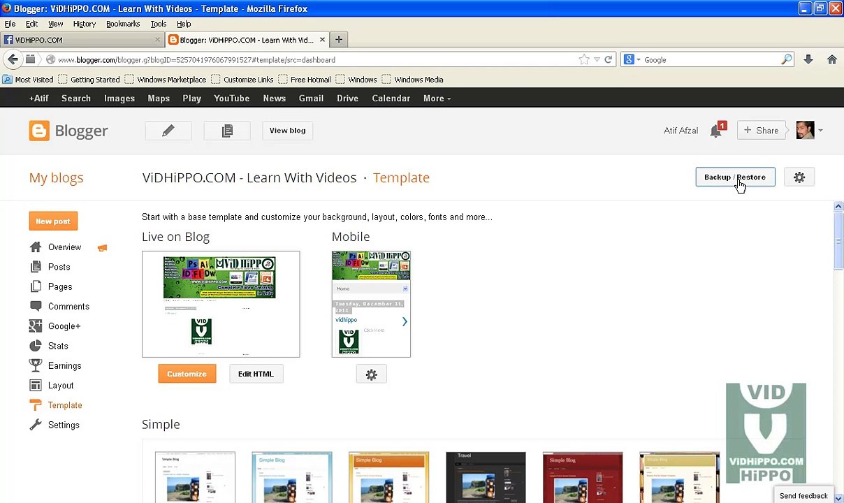Expand the account dropdown arrow beside avatar
Screen dimensions: 844x503
tap(820, 131)
